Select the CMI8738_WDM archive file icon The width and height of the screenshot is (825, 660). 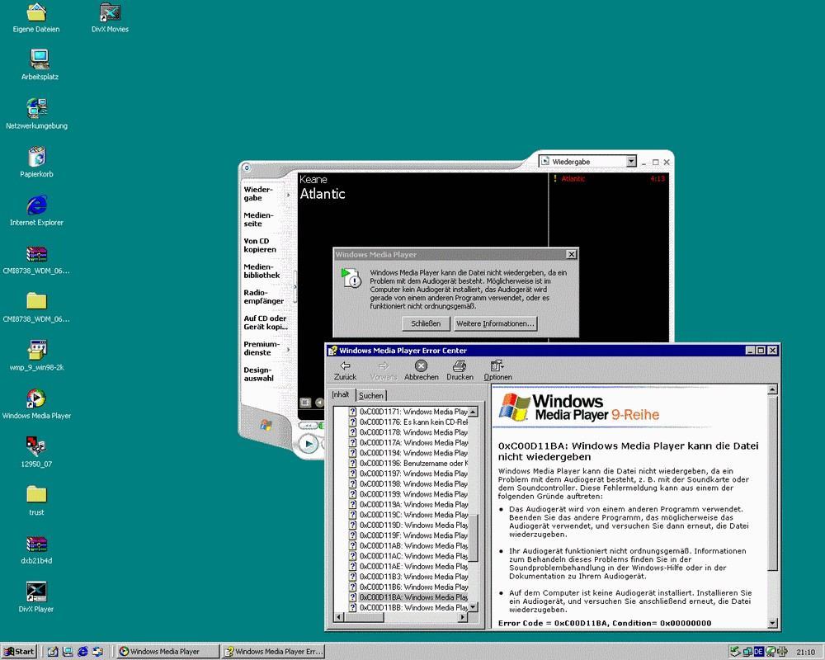click(x=36, y=259)
